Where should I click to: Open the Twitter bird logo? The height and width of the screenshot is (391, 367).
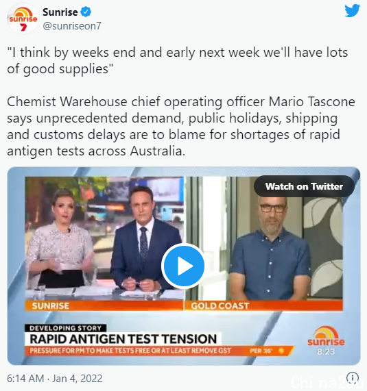coord(352,11)
